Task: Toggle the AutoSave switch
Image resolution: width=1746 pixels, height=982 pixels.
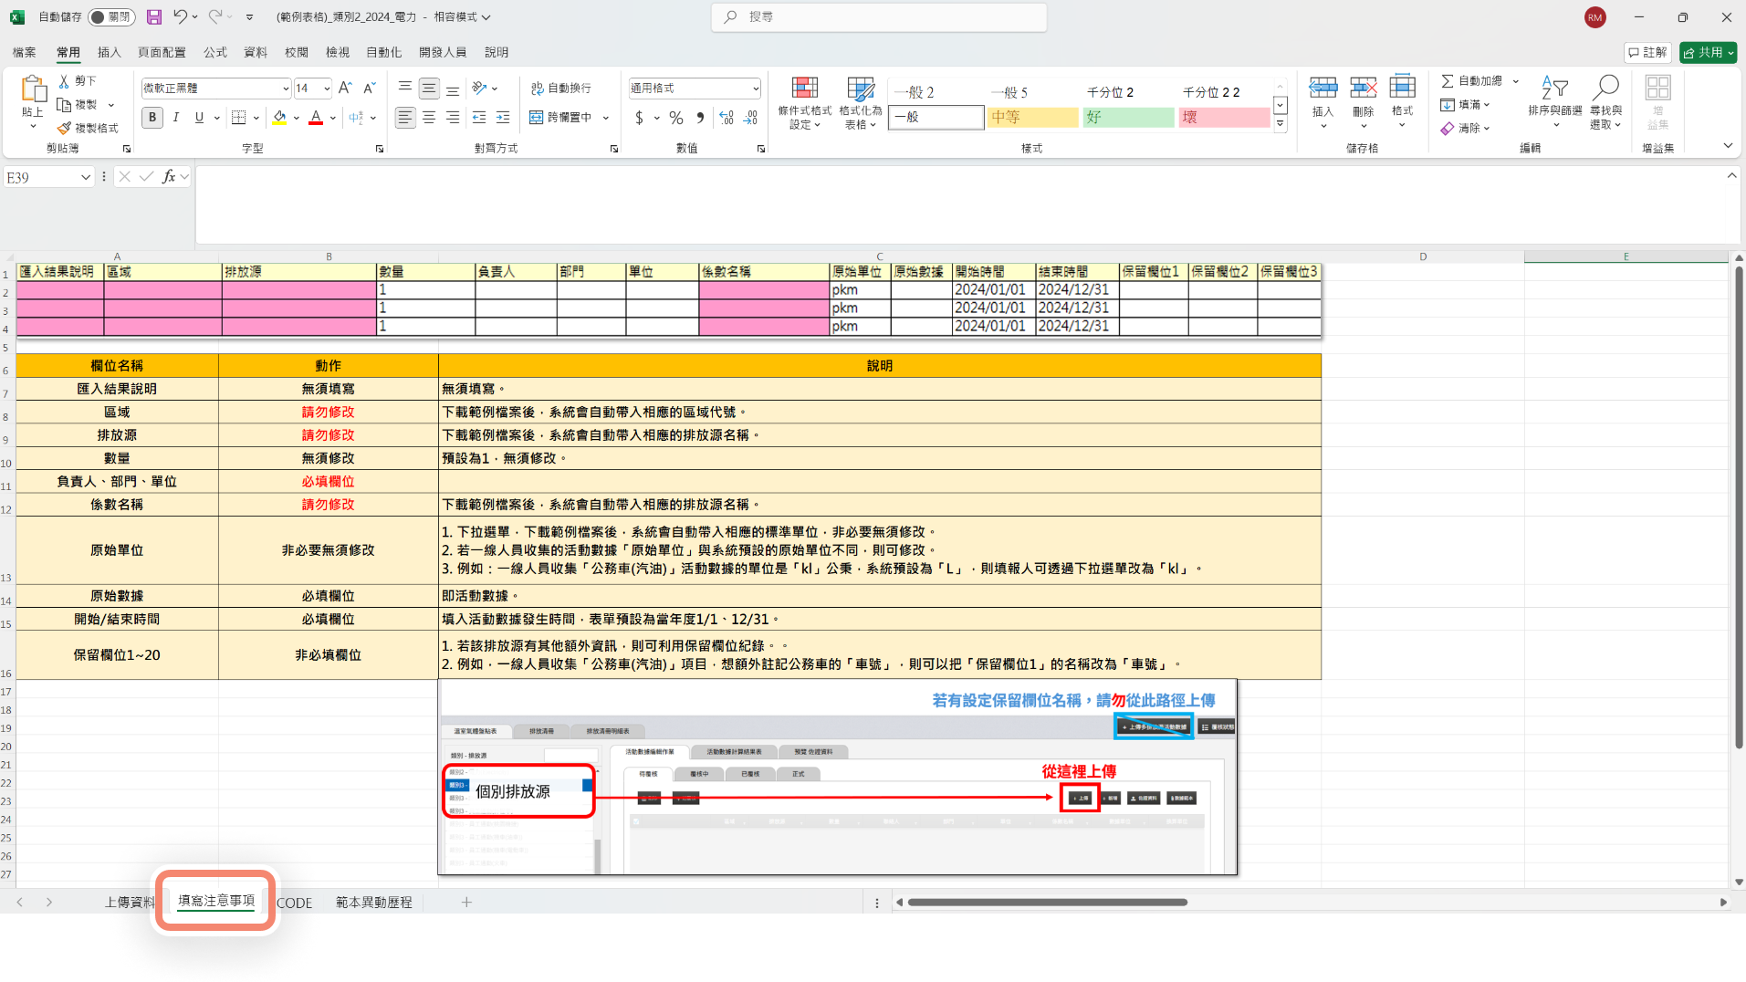Action: point(111,17)
